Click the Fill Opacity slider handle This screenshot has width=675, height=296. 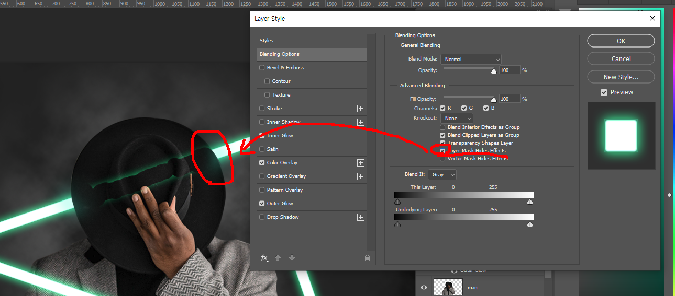[493, 101]
